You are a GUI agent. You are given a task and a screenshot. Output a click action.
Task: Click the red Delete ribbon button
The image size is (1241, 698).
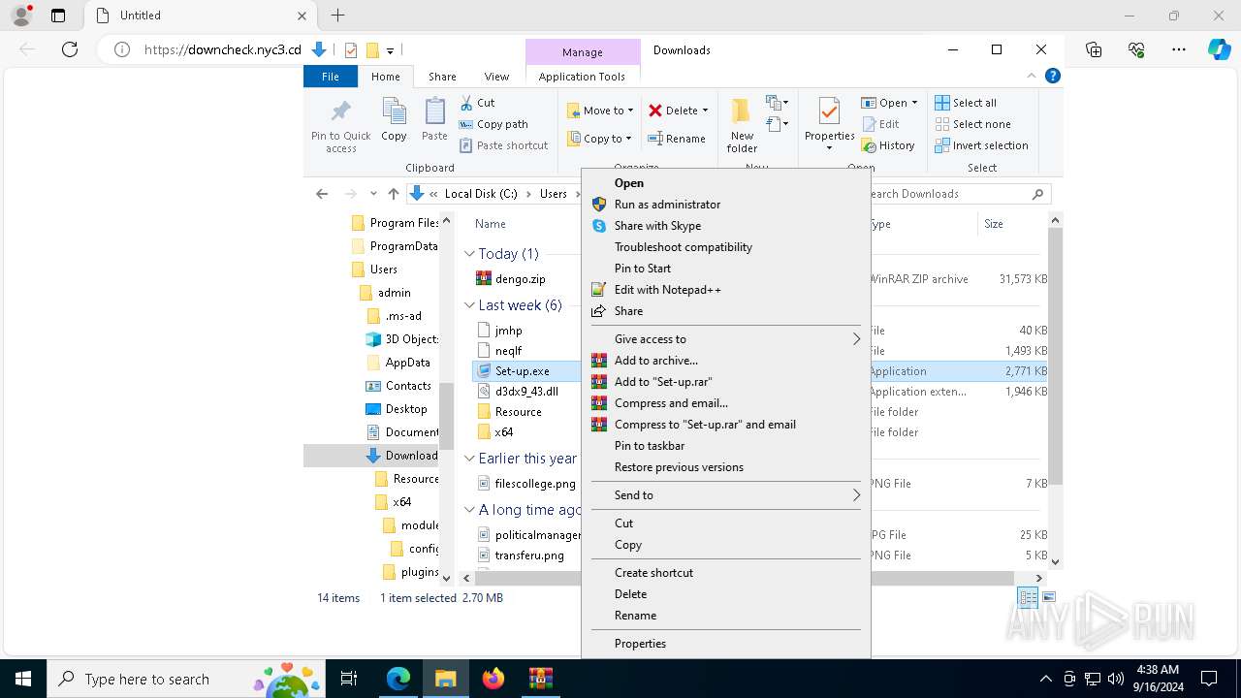(x=678, y=111)
